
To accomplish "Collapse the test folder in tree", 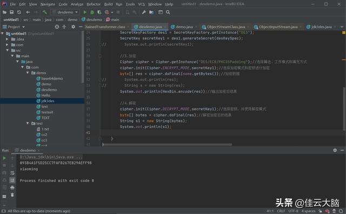I will click(x=28, y=124).
